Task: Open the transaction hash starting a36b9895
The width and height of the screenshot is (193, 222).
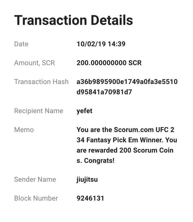Action: (127, 87)
